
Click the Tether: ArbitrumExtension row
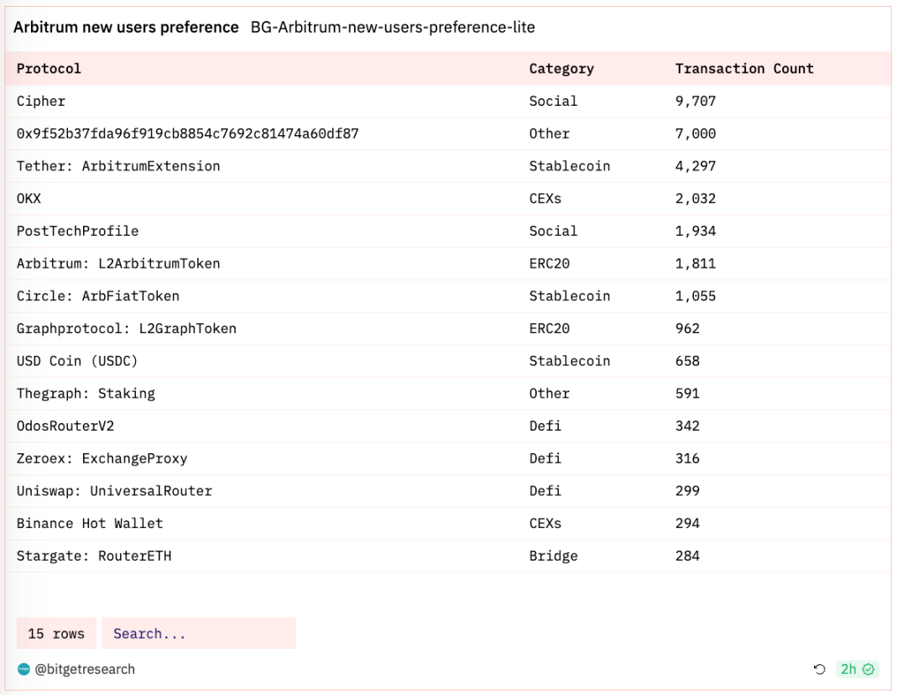(118, 166)
